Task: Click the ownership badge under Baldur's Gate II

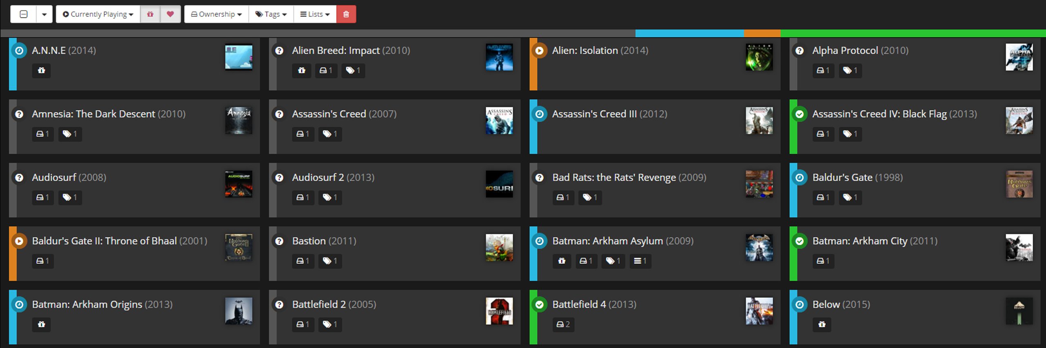Action: click(x=43, y=261)
